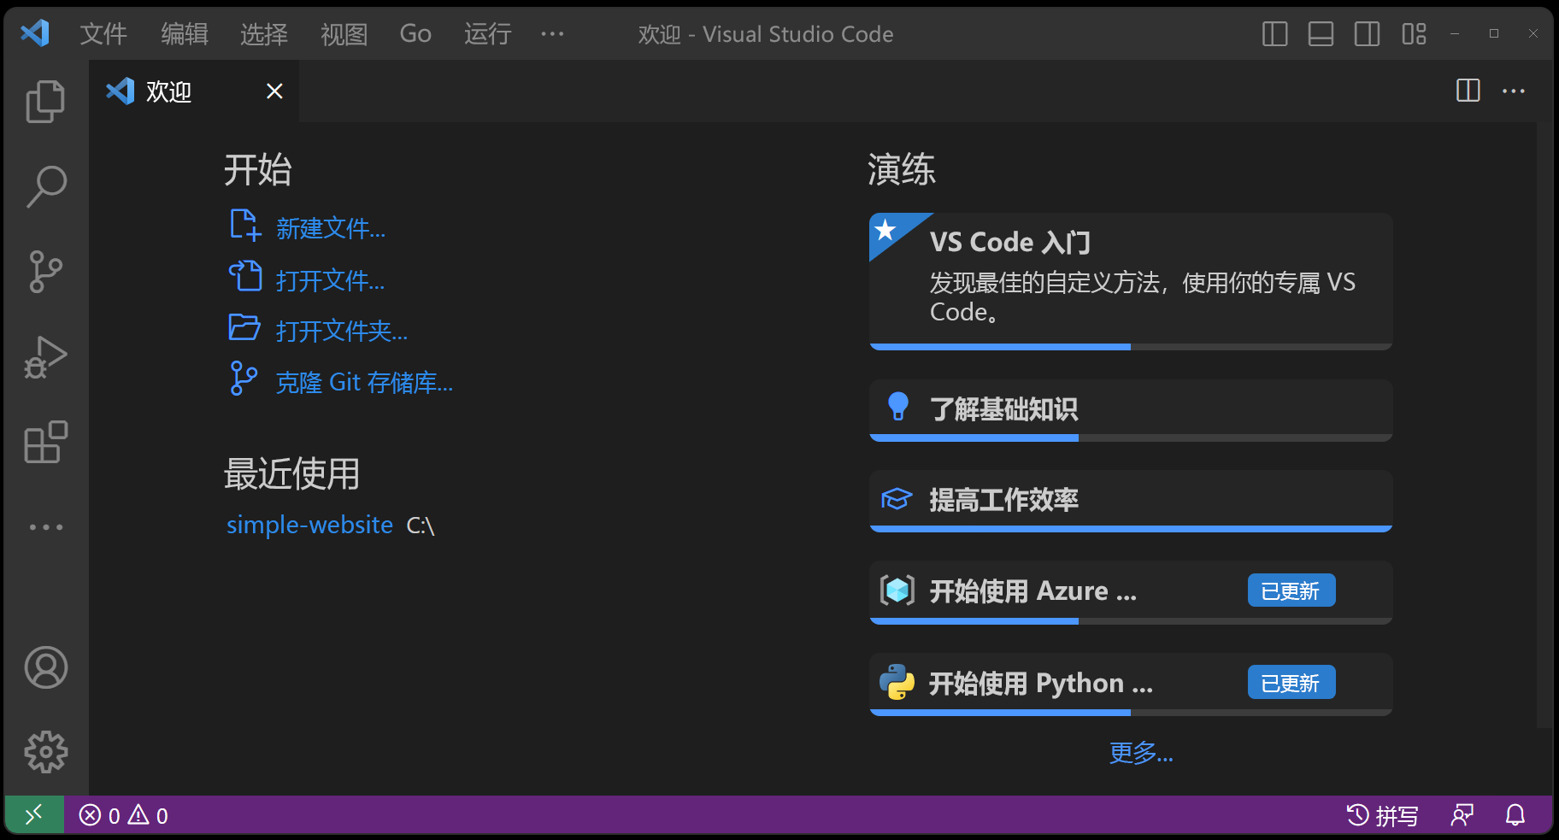
Task: Toggle the secondary side bar layout icon
Action: coord(1367,34)
